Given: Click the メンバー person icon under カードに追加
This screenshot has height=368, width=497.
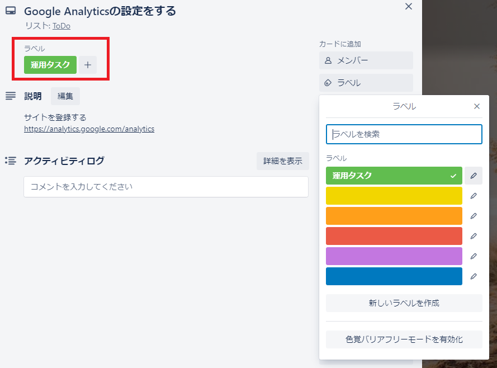Looking at the screenshot, I should coord(329,60).
